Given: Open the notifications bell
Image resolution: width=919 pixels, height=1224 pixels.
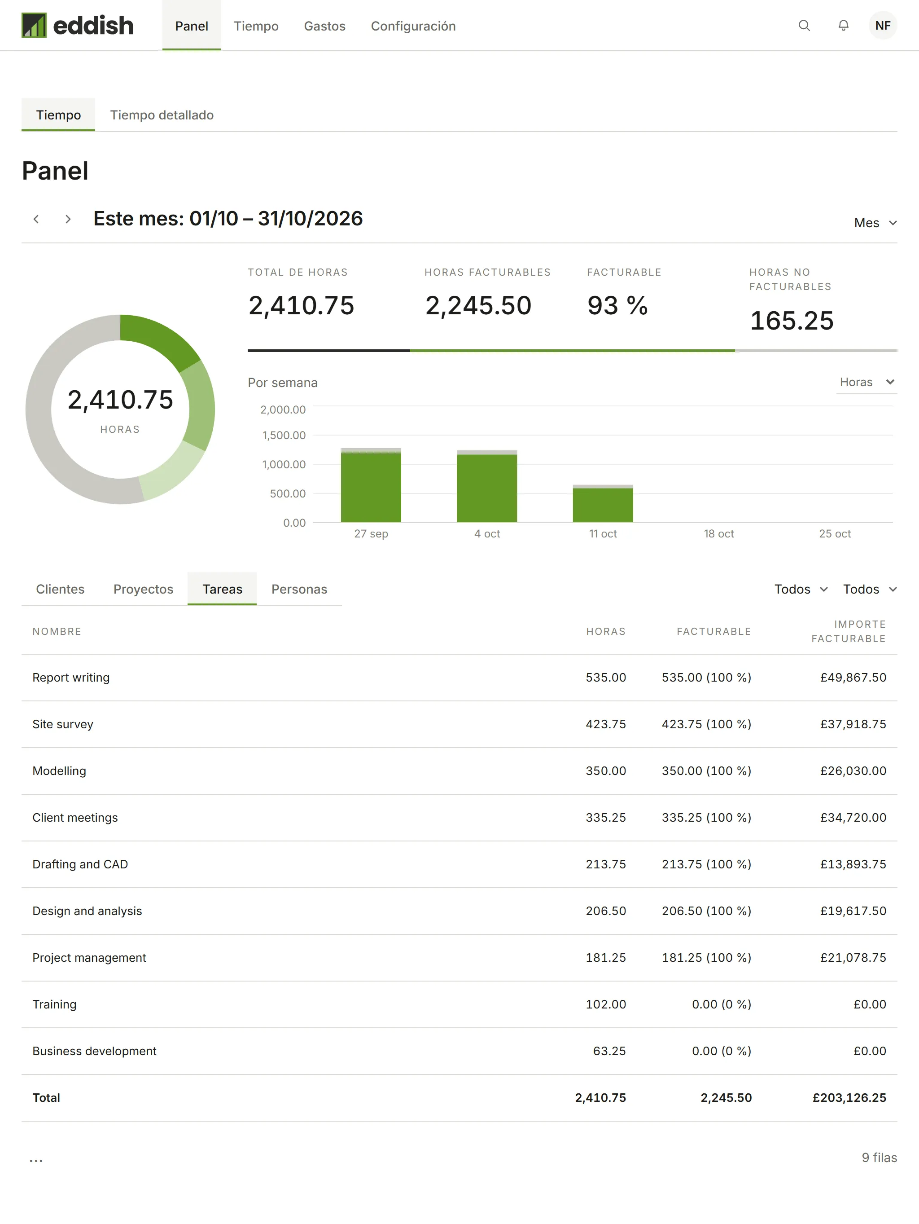Looking at the screenshot, I should (x=843, y=26).
